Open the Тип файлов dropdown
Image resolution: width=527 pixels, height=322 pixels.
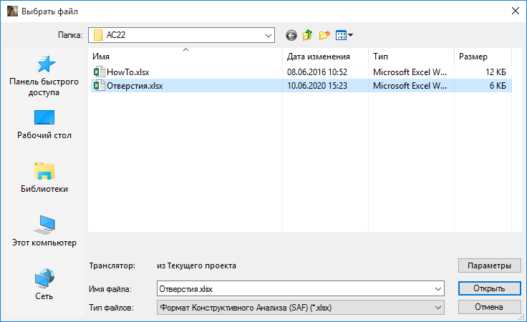point(437,308)
